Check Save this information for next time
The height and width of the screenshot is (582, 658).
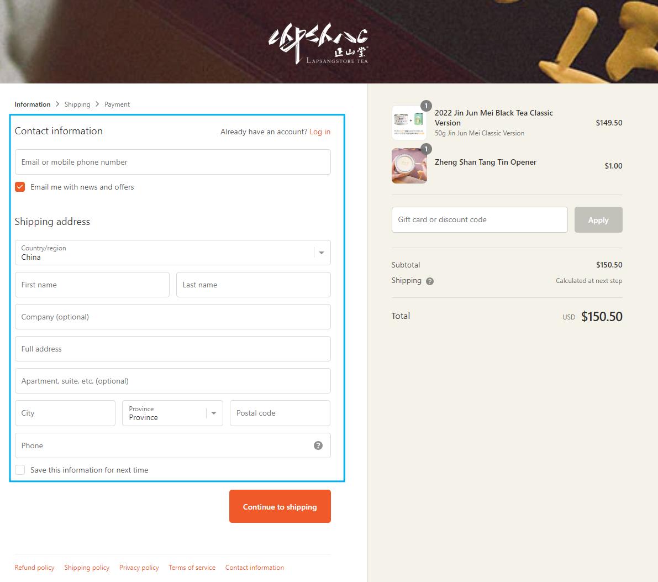[20, 470]
